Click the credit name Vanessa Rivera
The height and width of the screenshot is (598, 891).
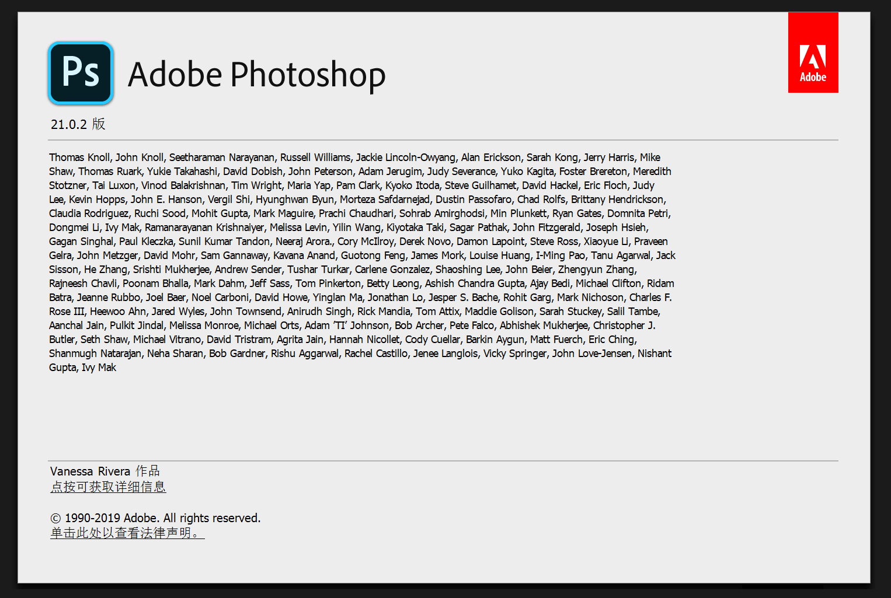tap(91, 471)
